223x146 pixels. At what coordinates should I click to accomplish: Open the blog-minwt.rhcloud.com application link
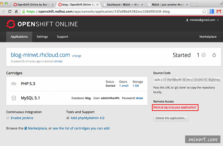click(x=40, y=55)
